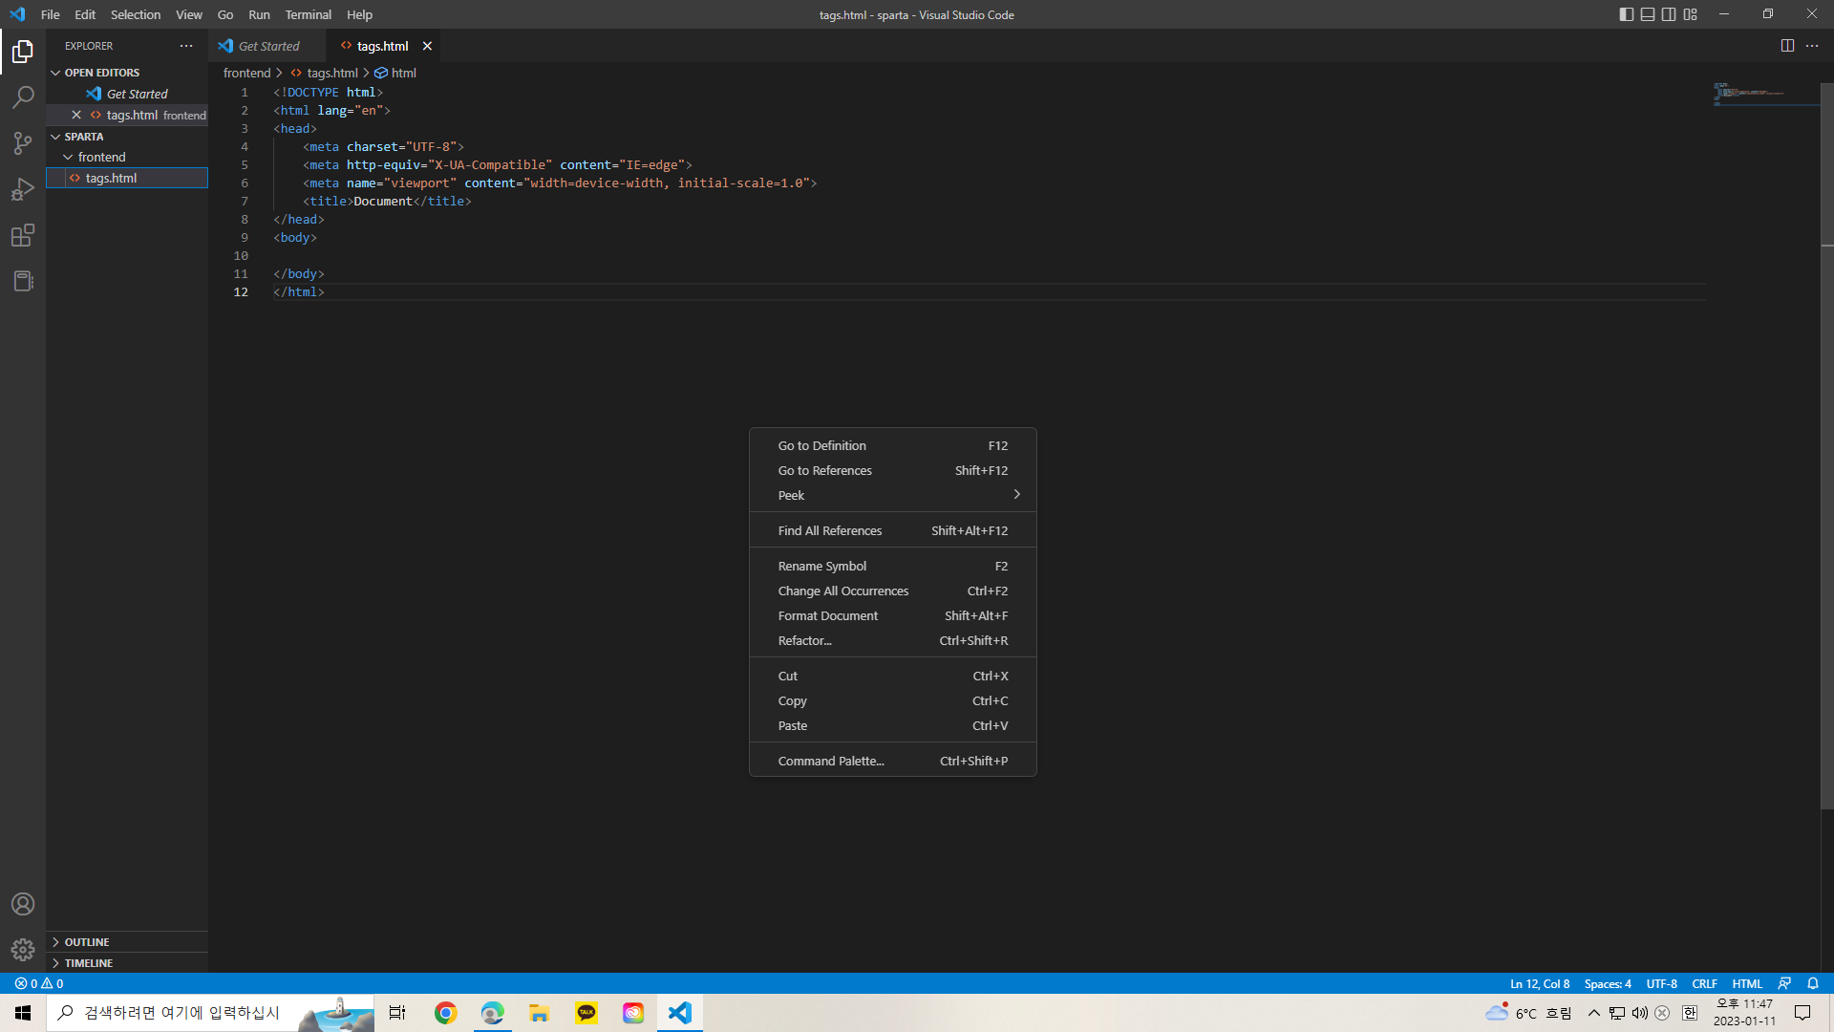Screen dimensions: 1834x1032
Task: Open File Explorer from taskbar
Action: tap(539, 1013)
